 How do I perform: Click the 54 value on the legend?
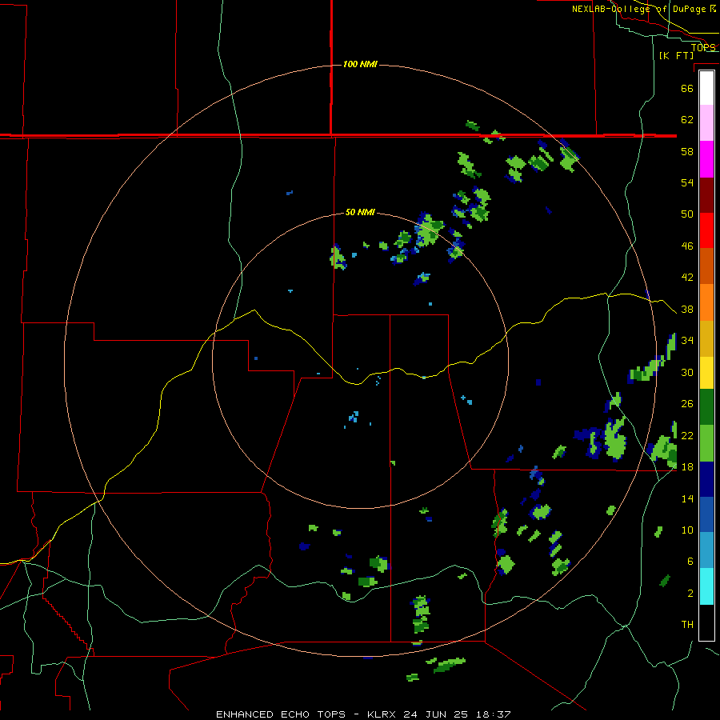click(x=687, y=182)
